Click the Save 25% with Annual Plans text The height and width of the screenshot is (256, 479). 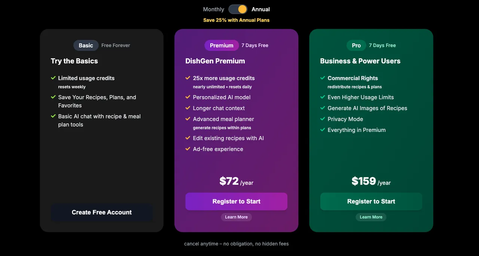pos(236,20)
